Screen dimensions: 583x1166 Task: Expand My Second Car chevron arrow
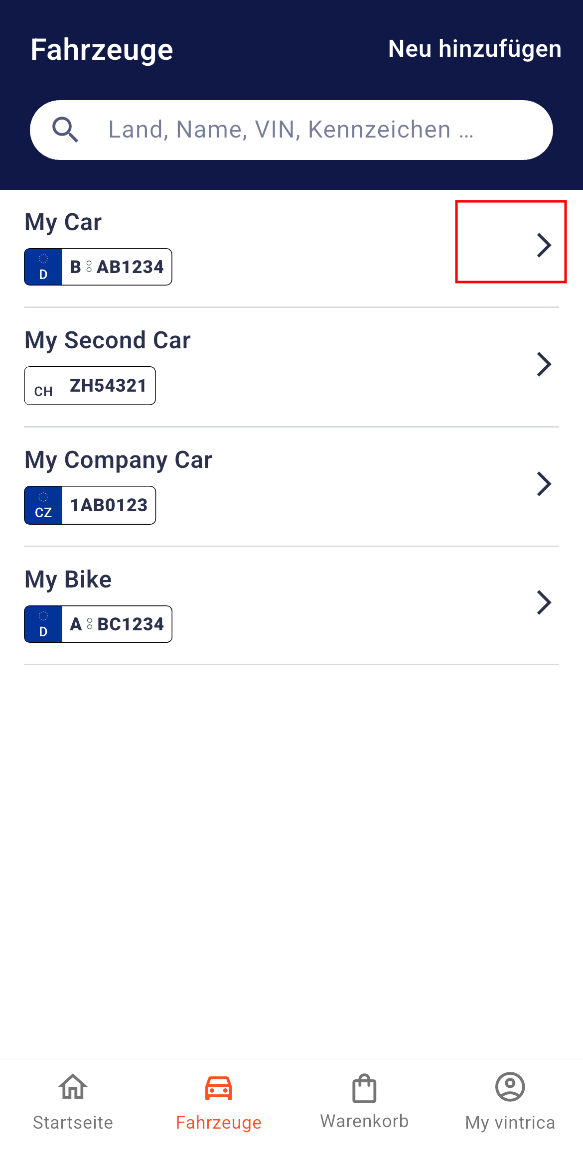point(544,364)
